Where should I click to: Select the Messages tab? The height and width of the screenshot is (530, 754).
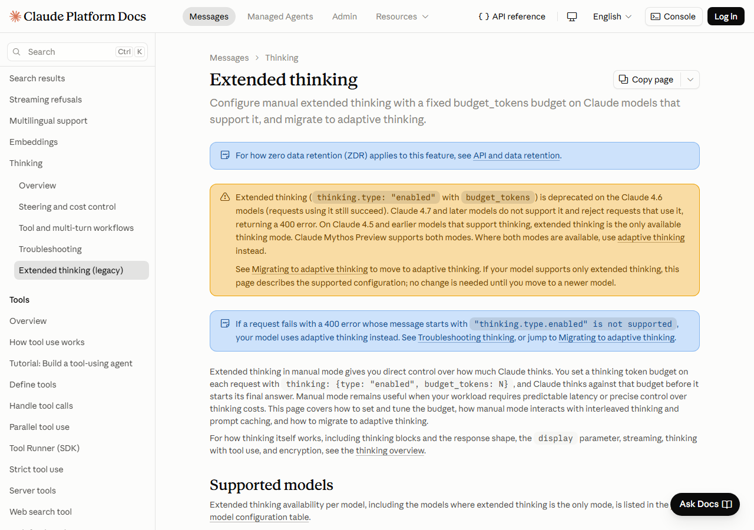[209, 16]
